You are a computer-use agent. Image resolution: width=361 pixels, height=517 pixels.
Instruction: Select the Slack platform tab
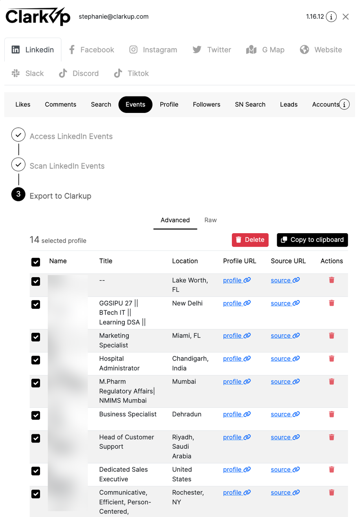point(27,73)
